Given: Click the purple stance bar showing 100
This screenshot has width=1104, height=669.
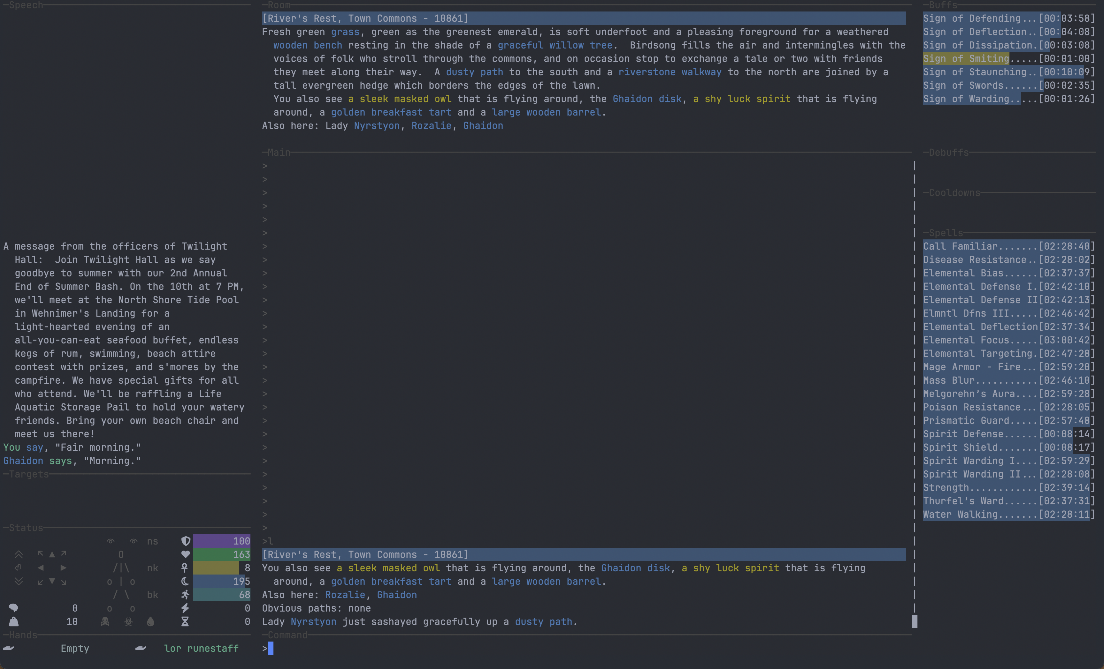Looking at the screenshot, I should (x=222, y=541).
